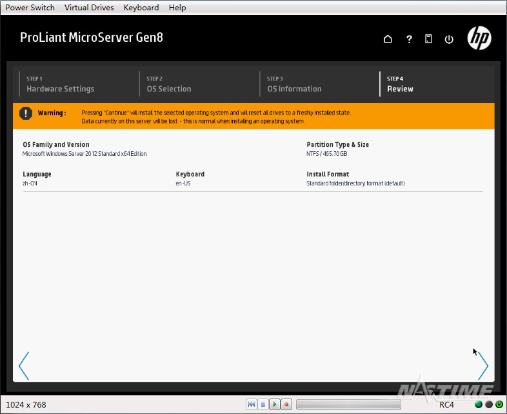Click the Partition Type & Size heading
This screenshot has height=414, width=507.
337,145
